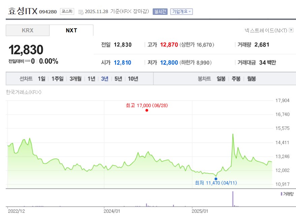Open the 기업개요 dropdown
Screen dimensions: 296x218
click(181, 11)
